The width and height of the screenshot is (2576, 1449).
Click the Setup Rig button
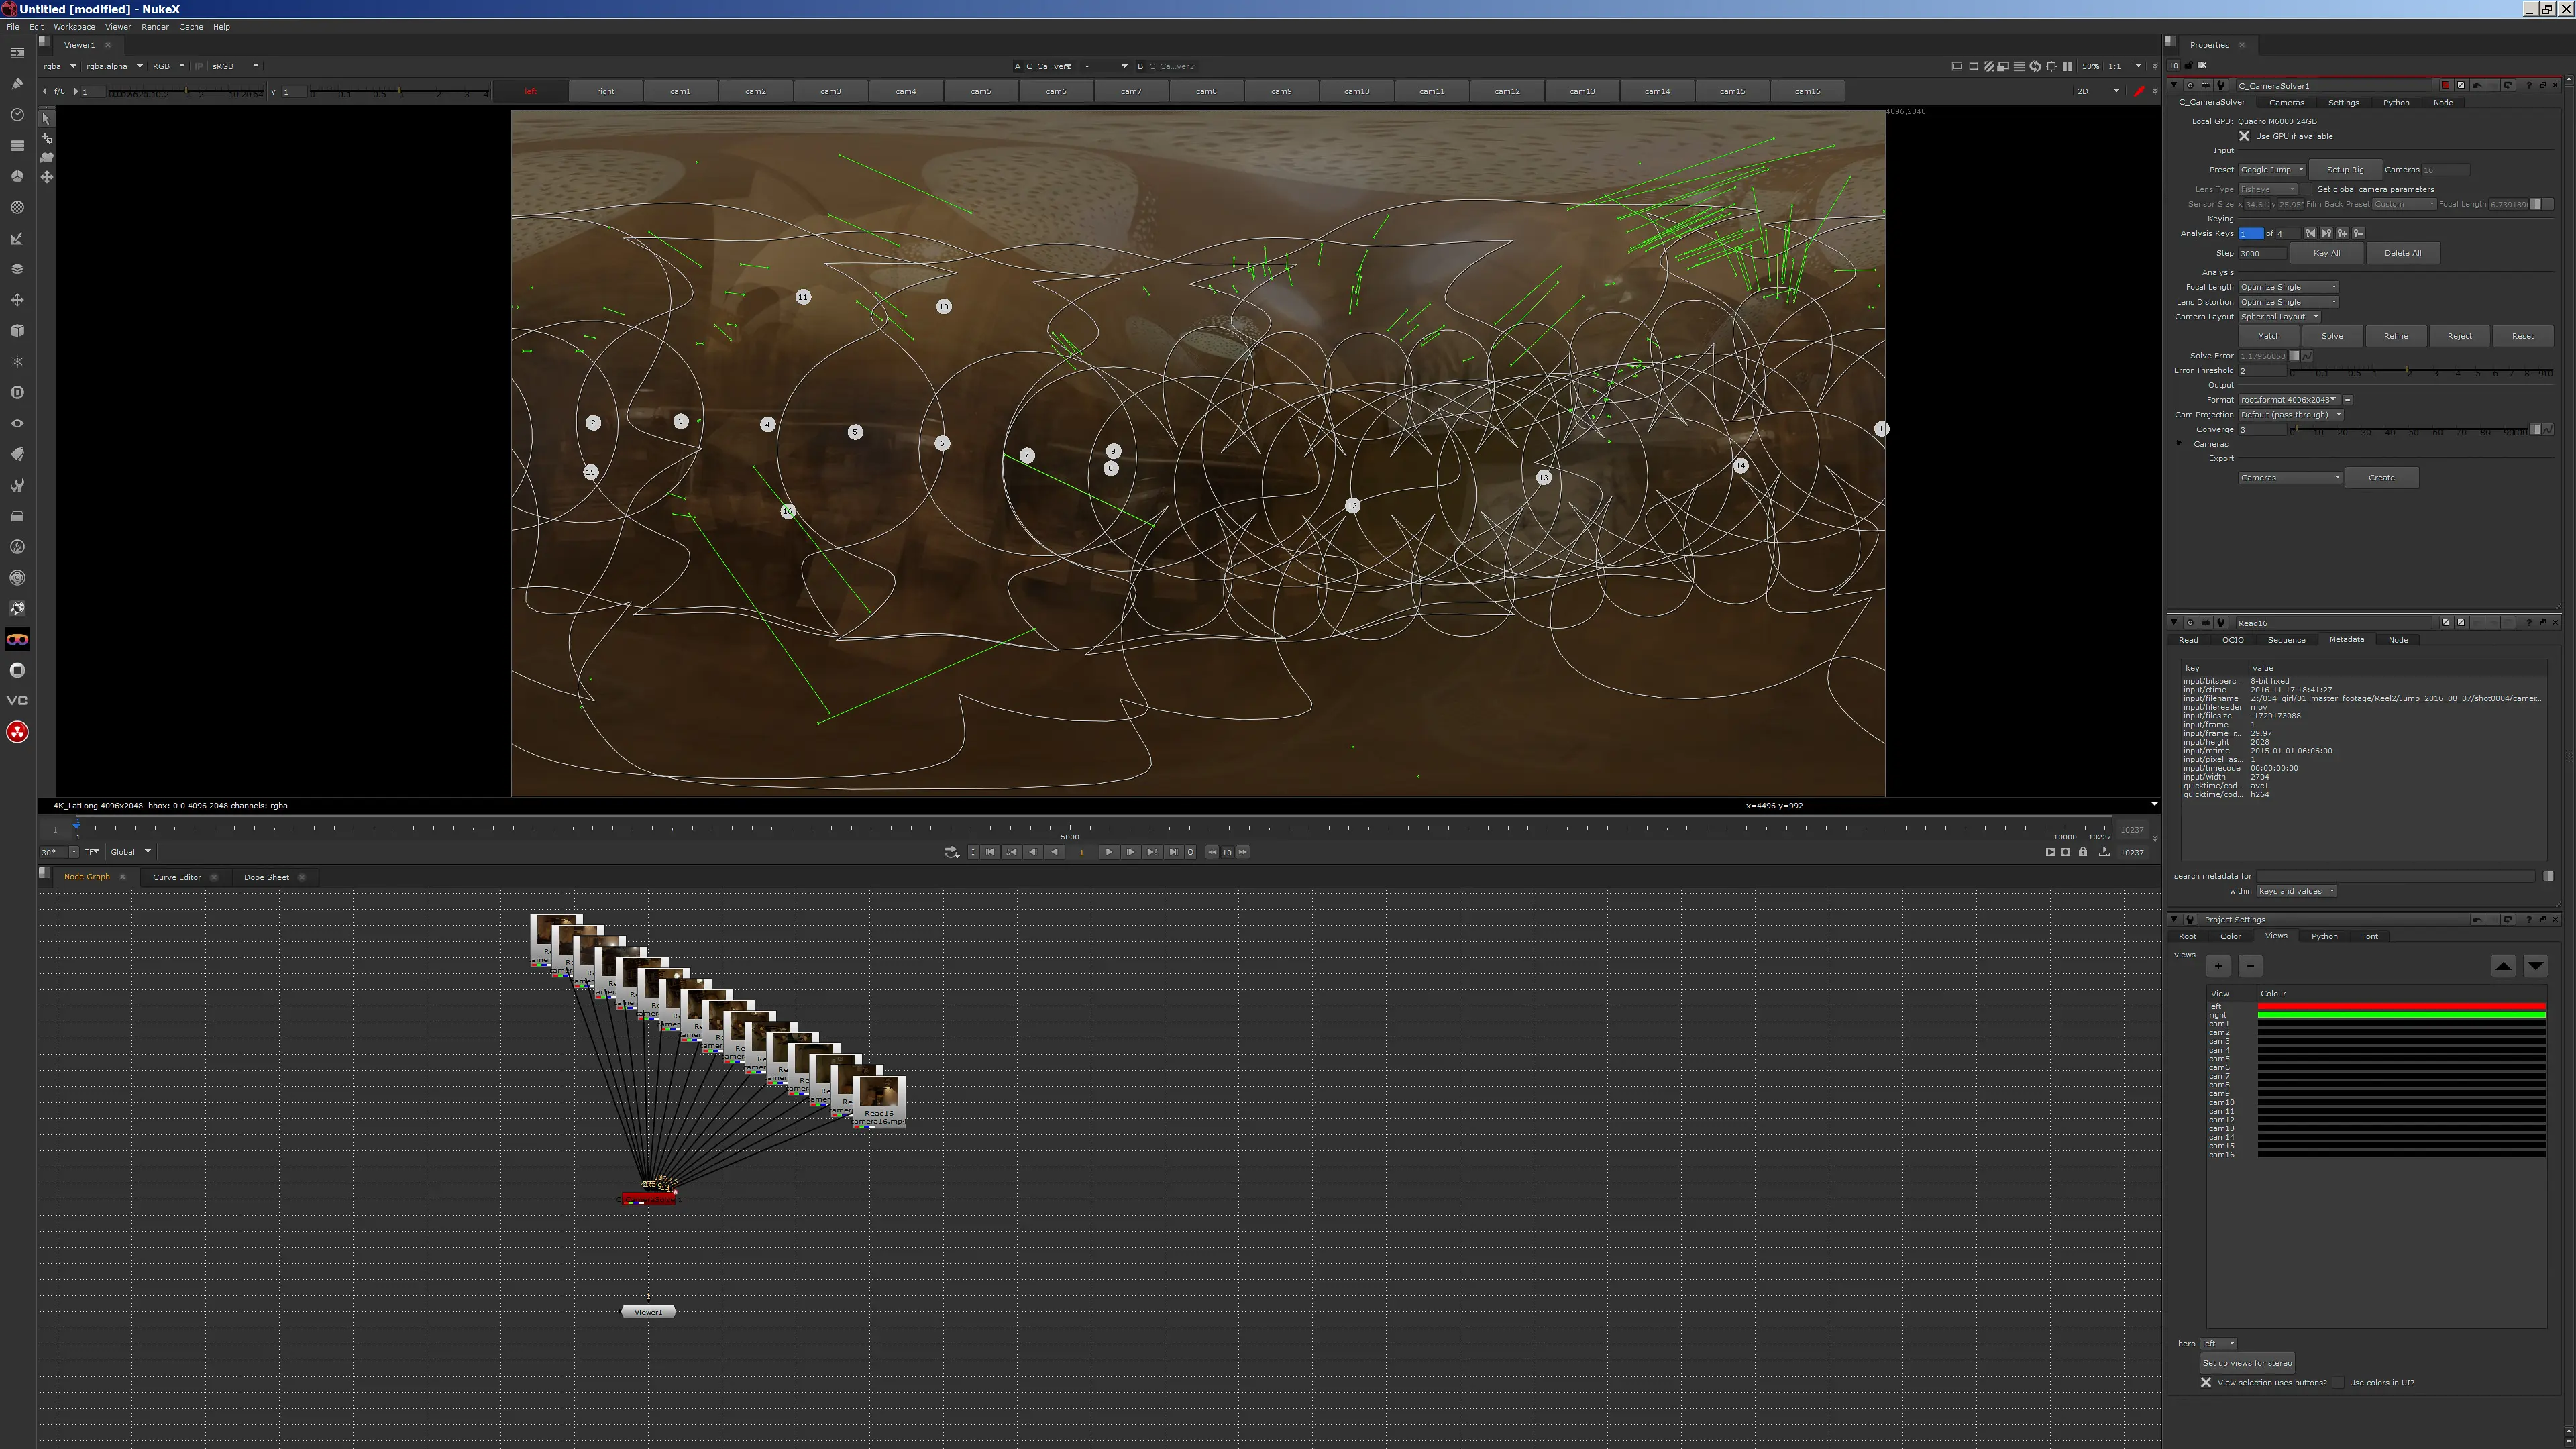[x=2345, y=170]
